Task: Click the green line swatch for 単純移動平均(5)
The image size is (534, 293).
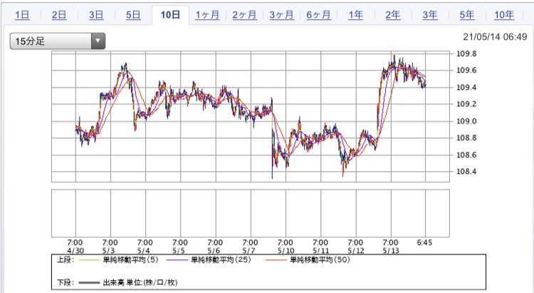Action: (89, 260)
